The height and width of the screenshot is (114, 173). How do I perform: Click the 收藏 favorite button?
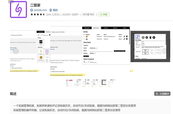tap(104, 14)
